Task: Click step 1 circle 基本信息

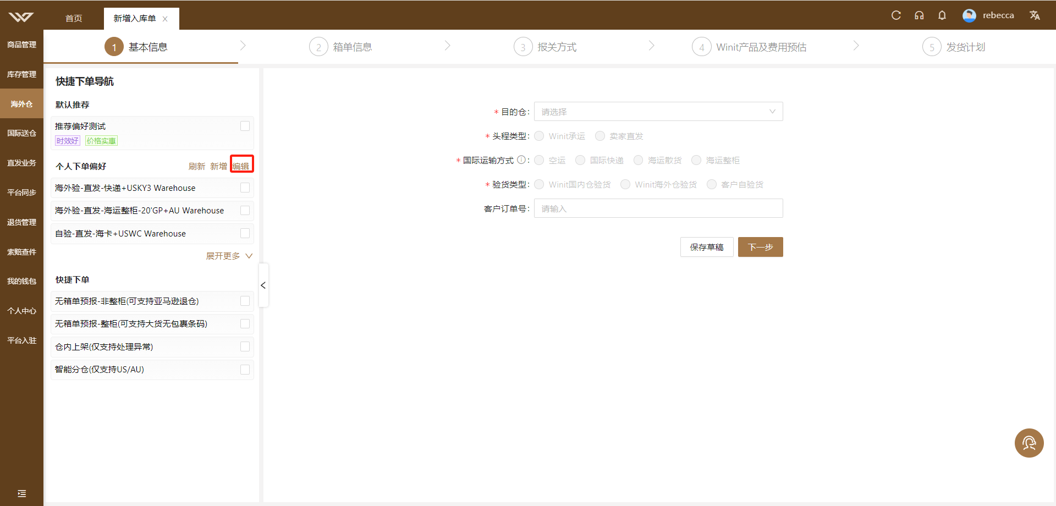Action: (114, 47)
